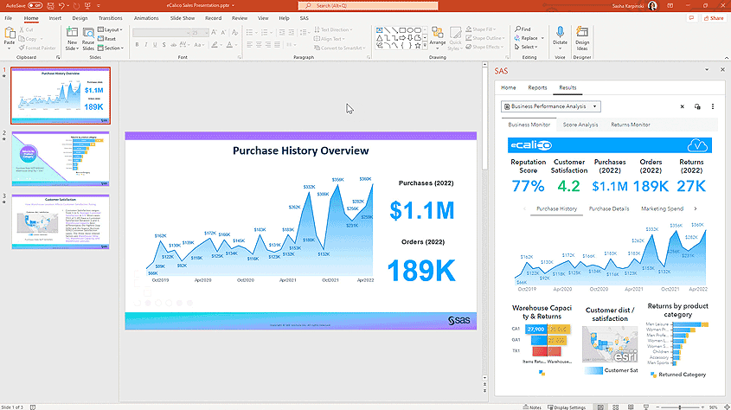Image resolution: width=731 pixels, height=410 pixels.
Task: Open presentation file name dropdown arrow
Action: pyautogui.click(x=233, y=5)
